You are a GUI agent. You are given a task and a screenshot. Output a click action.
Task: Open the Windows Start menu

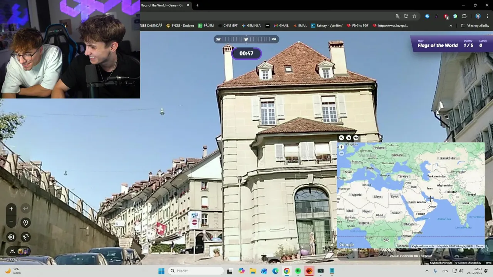click(161, 271)
